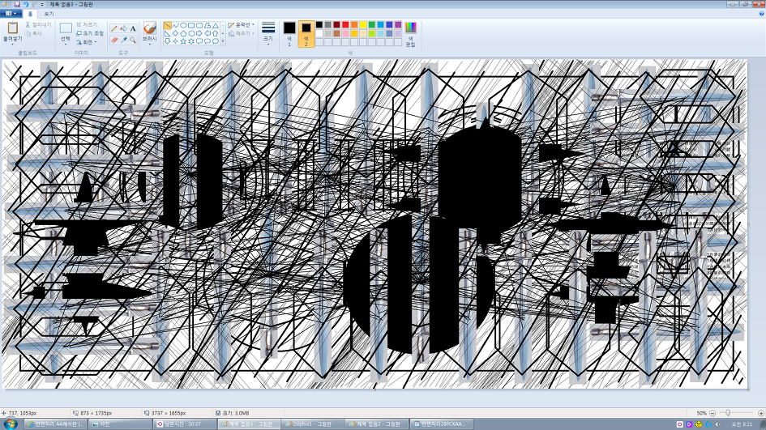Activate the Color 2 background box
This screenshot has width=766, height=430.
306,32
